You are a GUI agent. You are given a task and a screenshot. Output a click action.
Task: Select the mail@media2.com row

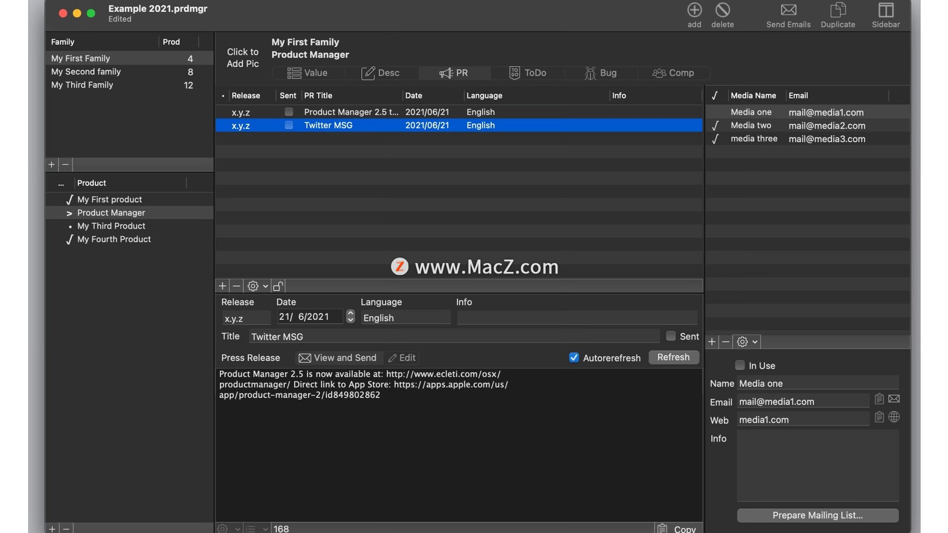point(807,126)
